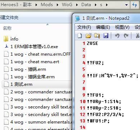Image resolution: width=140 pixels, height=130 pixels.
Task: Place cursor on !!VRy-2:S18; line
Action: [x=104, y=108]
